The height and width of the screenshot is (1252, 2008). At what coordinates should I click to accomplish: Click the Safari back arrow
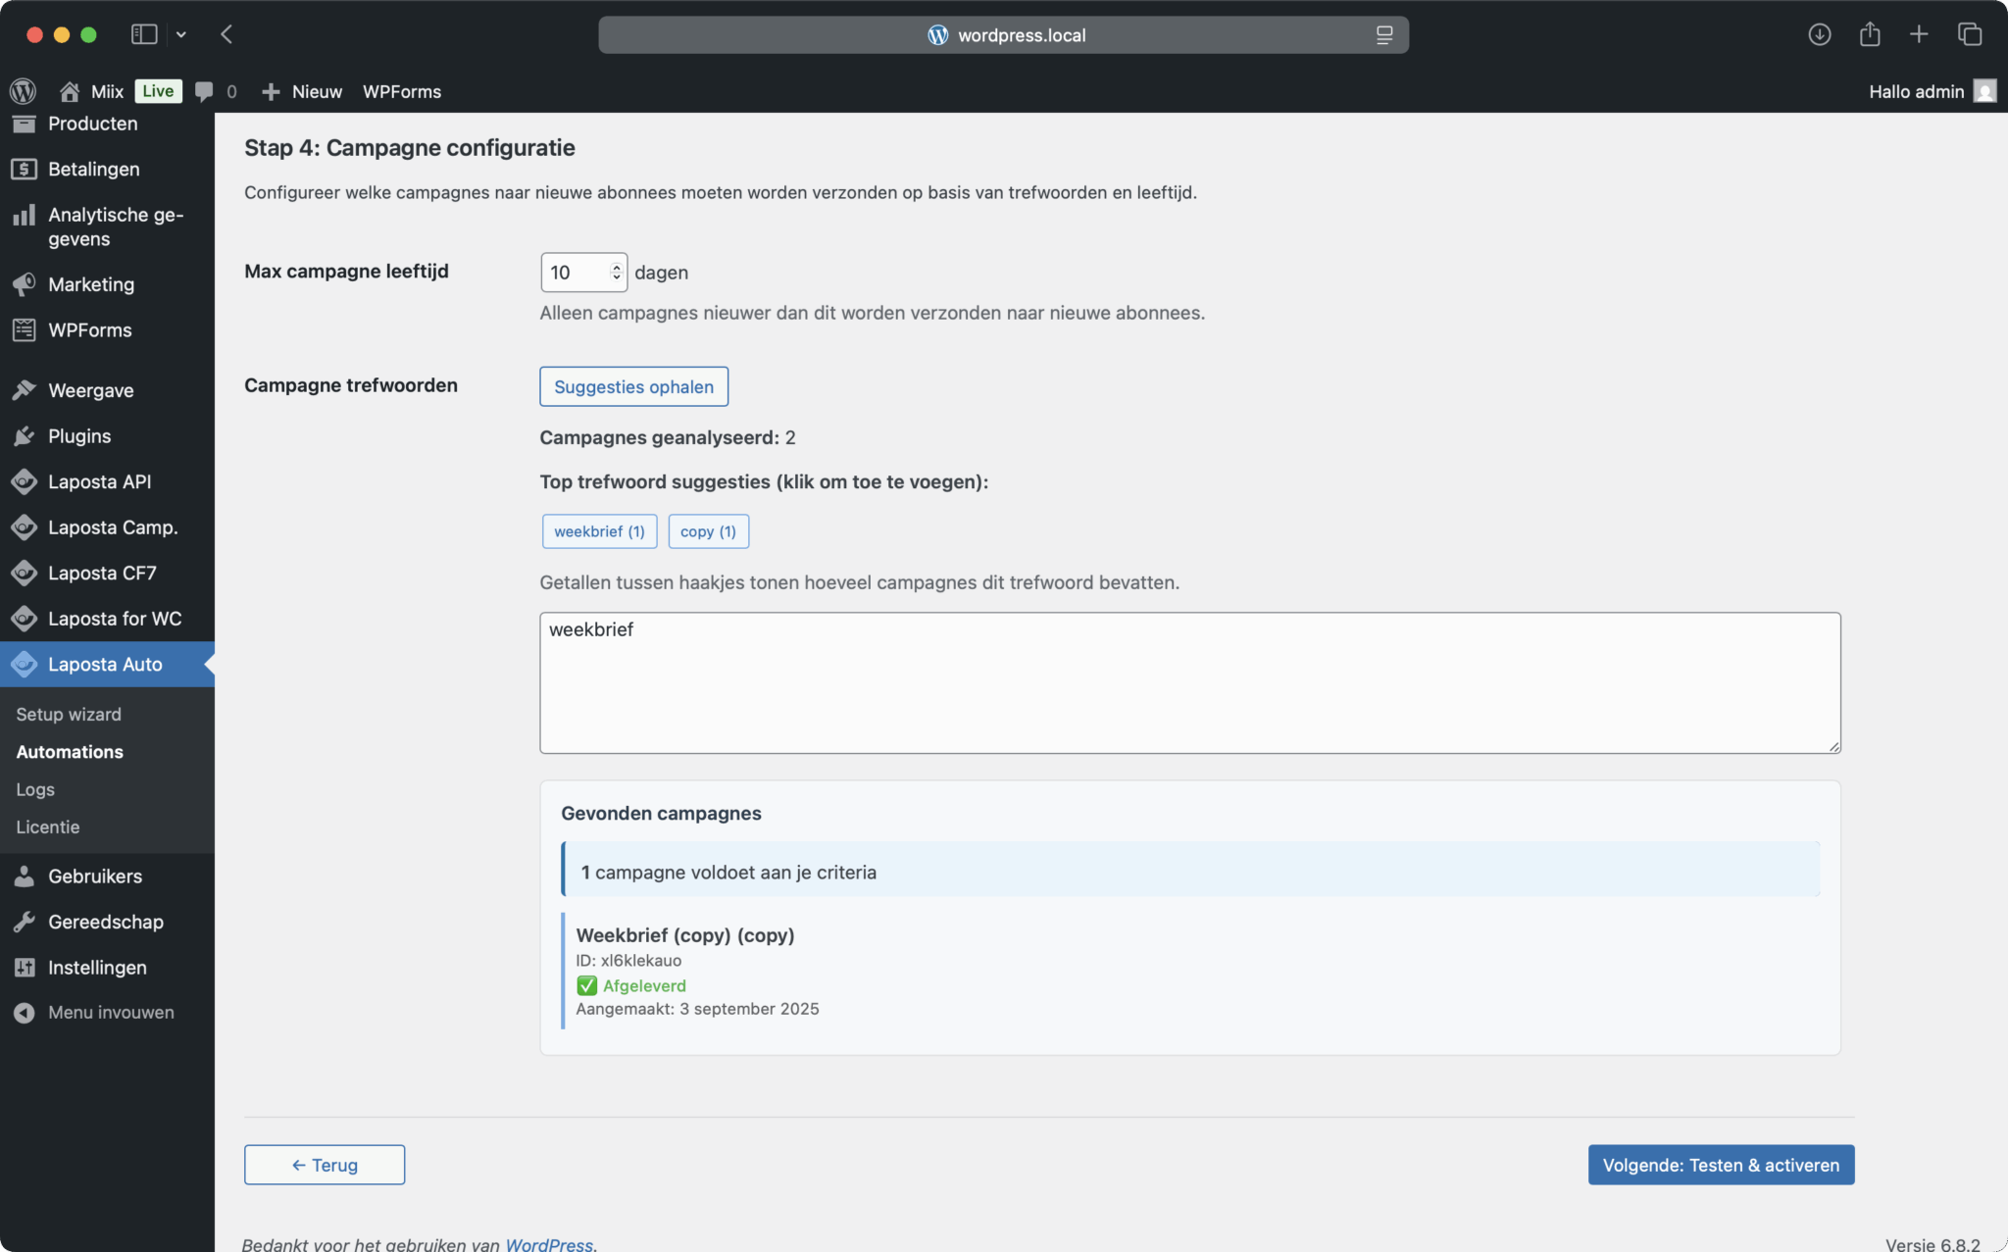[x=226, y=34]
